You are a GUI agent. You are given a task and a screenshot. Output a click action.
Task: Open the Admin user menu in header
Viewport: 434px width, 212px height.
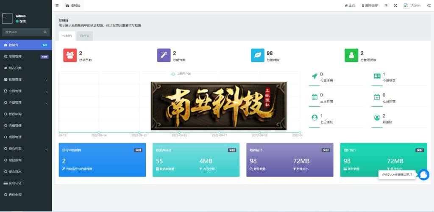coord(412,5)
